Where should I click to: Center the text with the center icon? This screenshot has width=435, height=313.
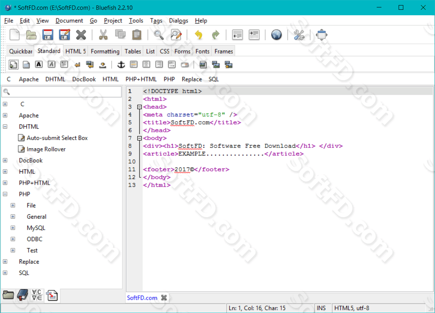(x=146, y=65)
